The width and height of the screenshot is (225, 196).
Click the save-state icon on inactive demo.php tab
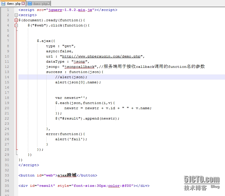pos(30,3)
